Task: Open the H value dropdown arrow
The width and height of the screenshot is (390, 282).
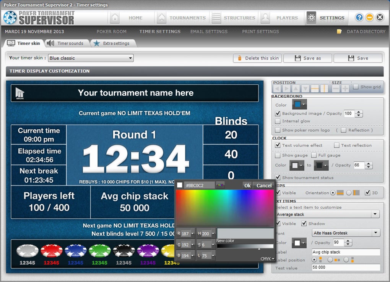Action: click(213, 234)
